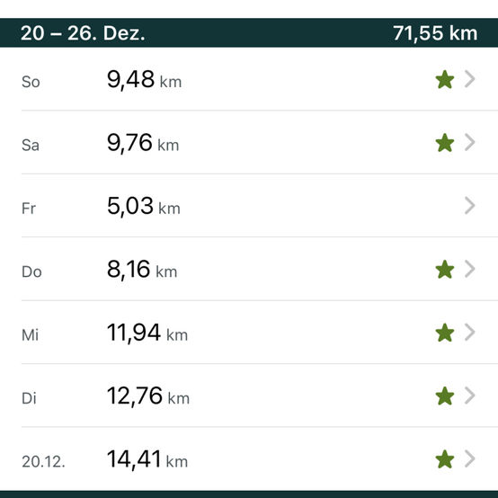Viewport: 498px width, 498px height.
Task: Tap the 71,55 km weekly total
Action: (x=435, y=33)
